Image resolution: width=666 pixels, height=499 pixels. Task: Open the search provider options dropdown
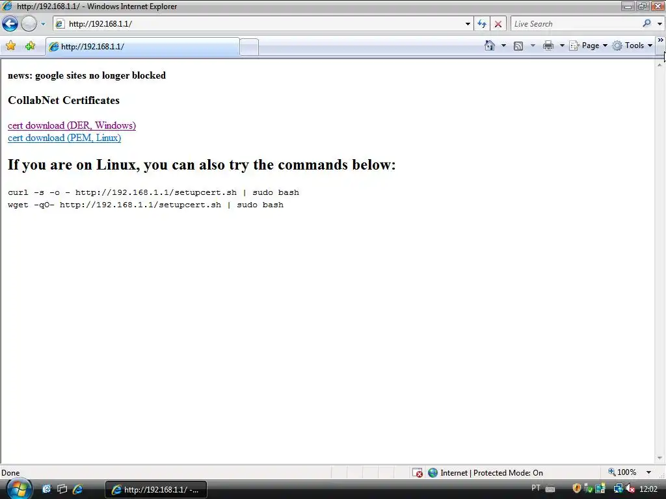click(x=659, y=24)
